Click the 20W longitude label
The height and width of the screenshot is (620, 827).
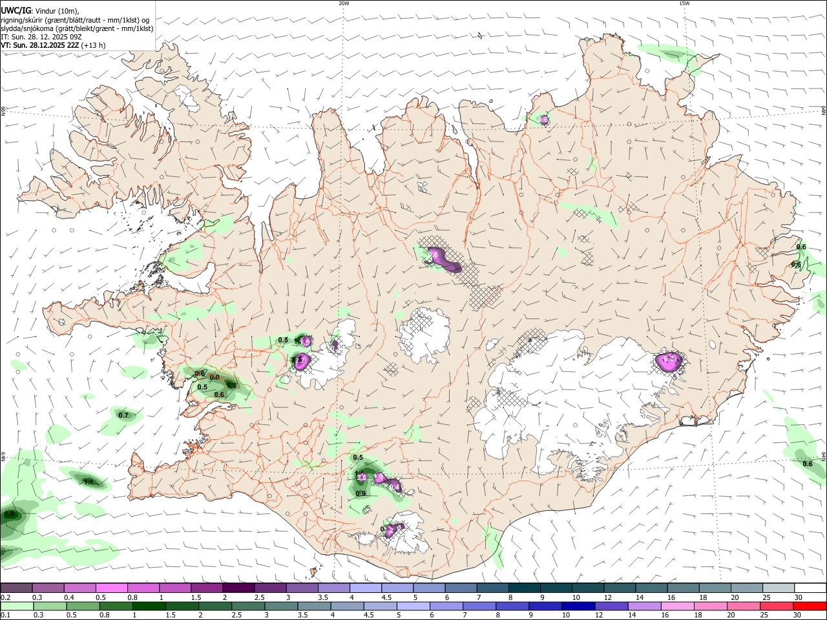pos(344,3)
